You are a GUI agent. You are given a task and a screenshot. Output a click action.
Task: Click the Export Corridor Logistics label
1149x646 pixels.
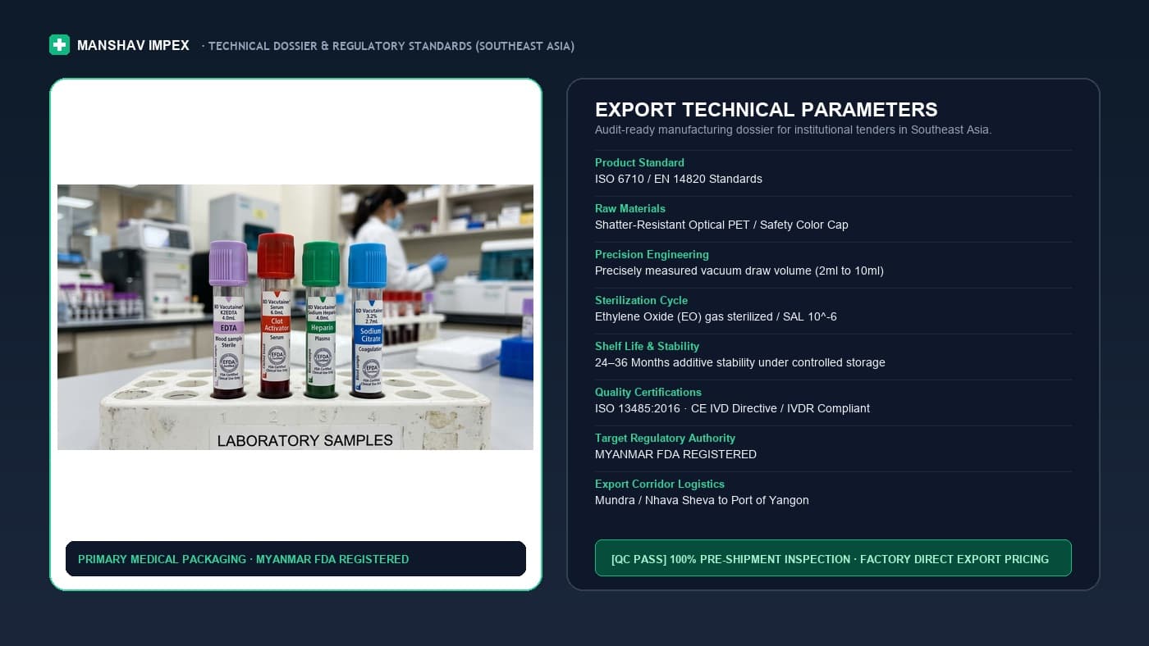click(x=659, y=484)
